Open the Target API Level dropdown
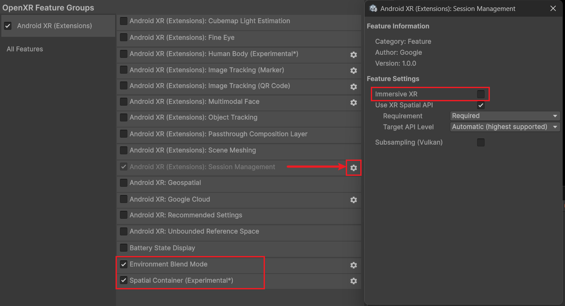Screen dimensions: 565x306 click(505, 127)
